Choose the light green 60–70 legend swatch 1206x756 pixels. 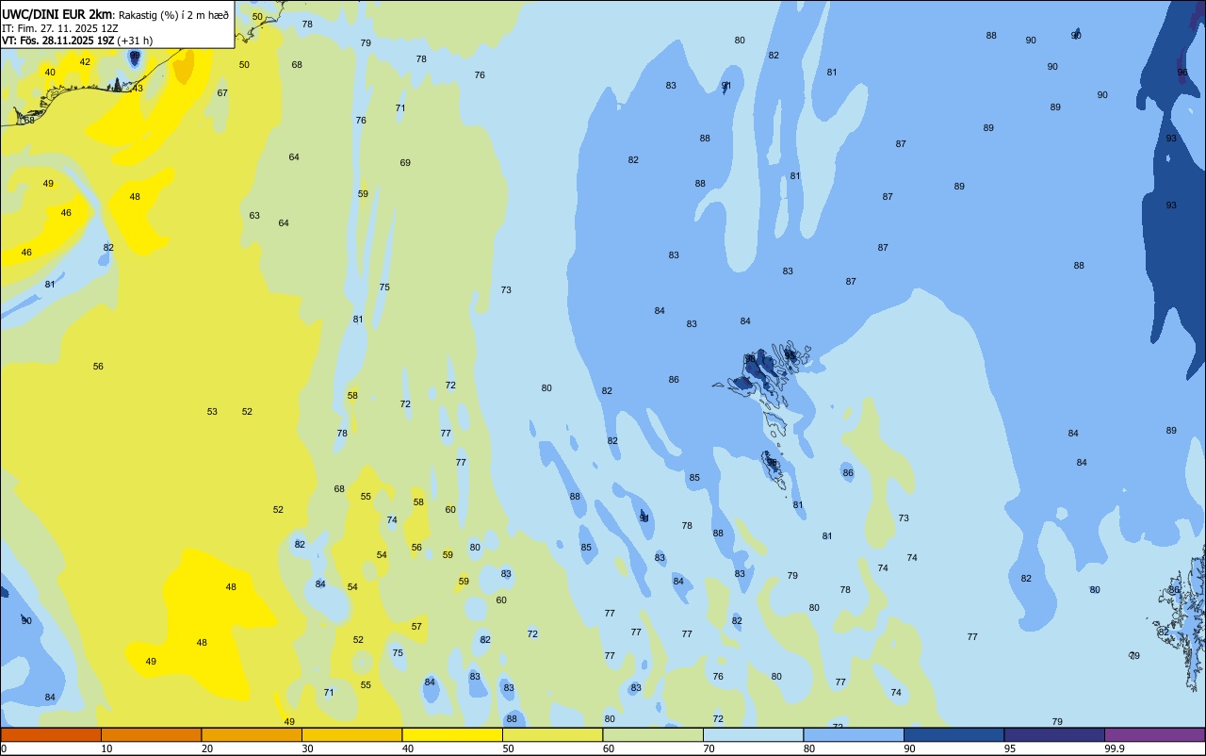(x=653, y=734)
